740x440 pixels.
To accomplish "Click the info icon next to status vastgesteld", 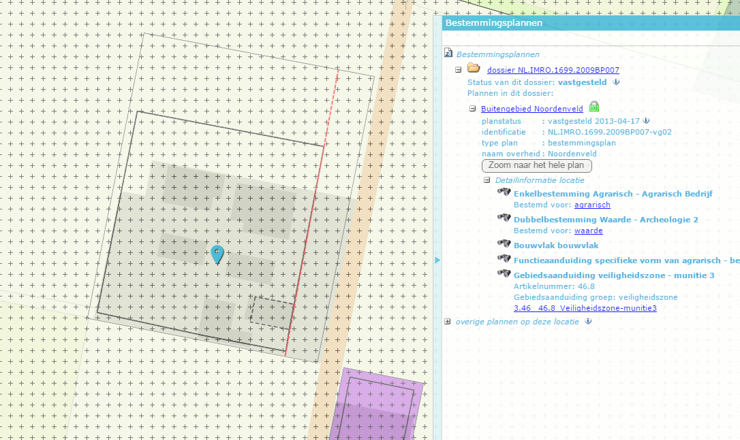I will tap(616, 82).
